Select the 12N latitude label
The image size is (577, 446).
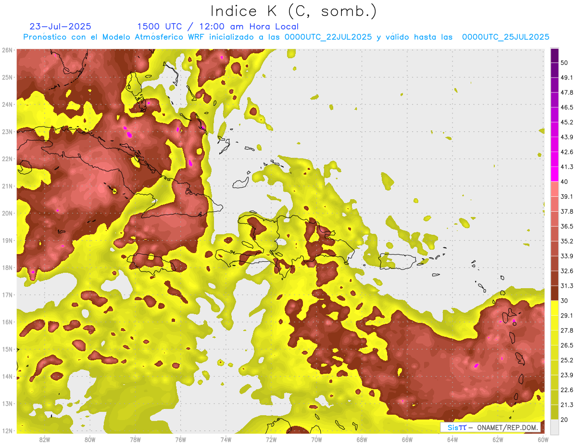click(x=7, y=431)
